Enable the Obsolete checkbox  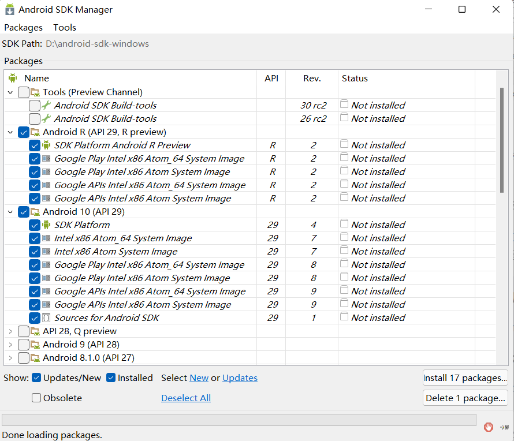pos(36,398)
